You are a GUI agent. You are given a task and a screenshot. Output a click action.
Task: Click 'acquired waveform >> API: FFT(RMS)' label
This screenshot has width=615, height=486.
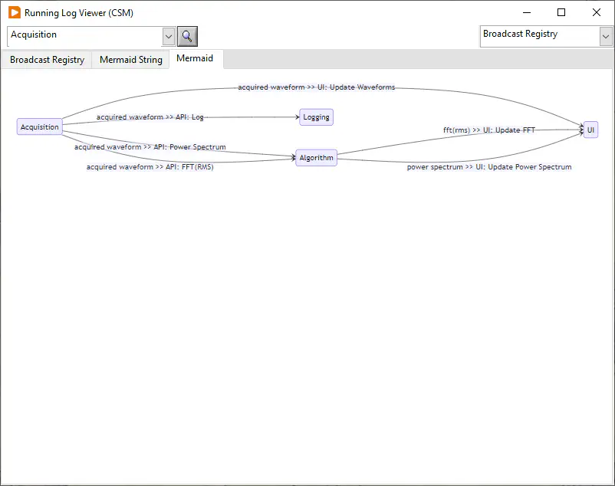click(150, 167)
